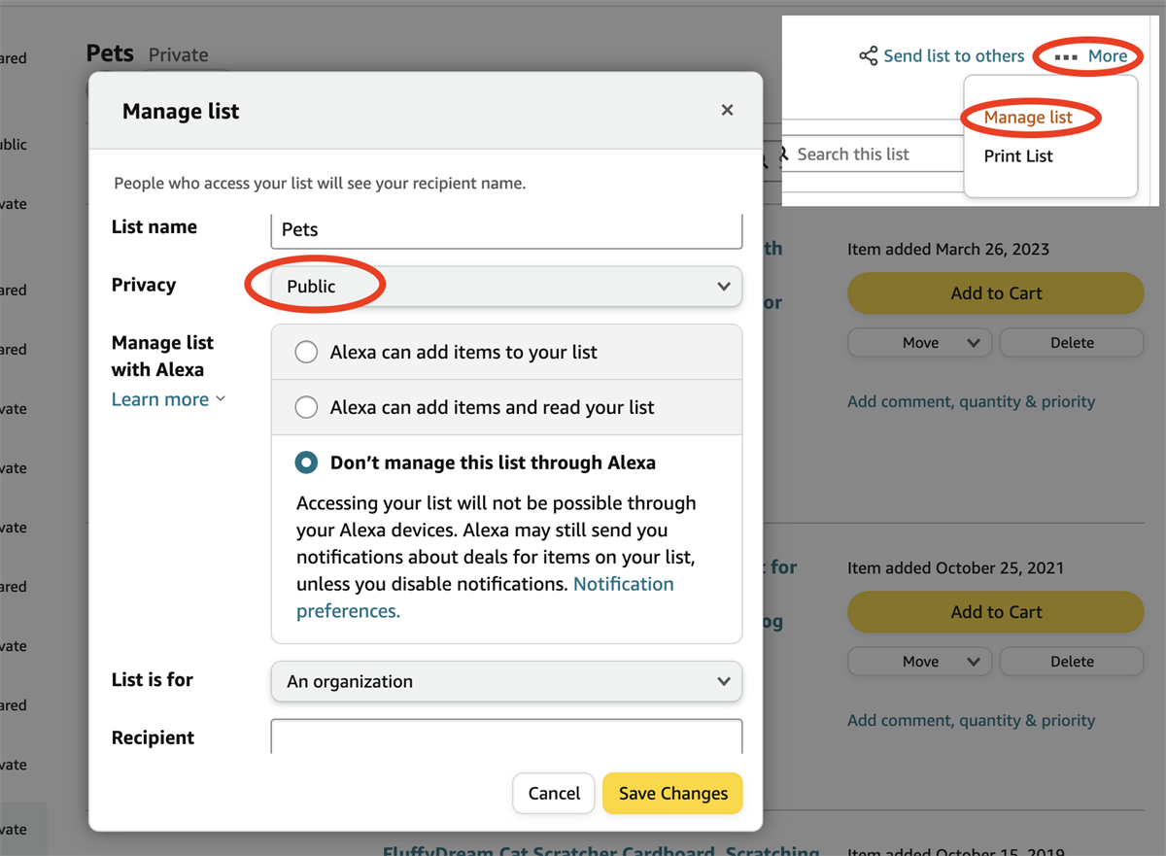Open the Privacy dropdown showing Public

(x=506, y=287)
